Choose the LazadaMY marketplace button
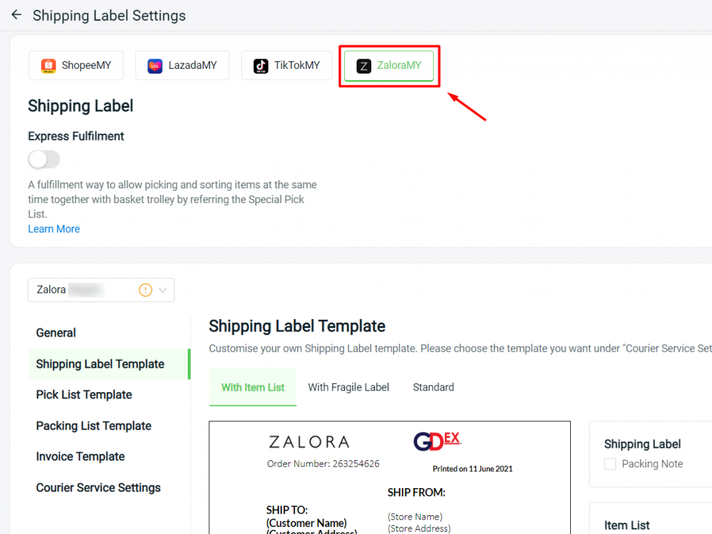 tap(182, 65)
